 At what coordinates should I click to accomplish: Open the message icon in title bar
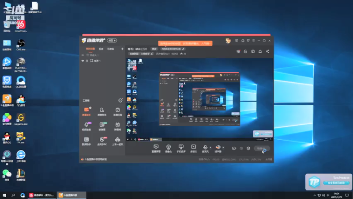(237, 41)
